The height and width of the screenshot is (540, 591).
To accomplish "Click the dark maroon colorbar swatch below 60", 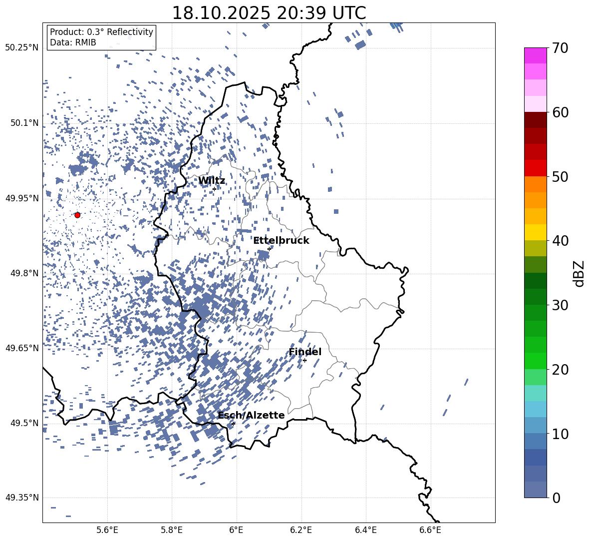I will pos(535,120).
